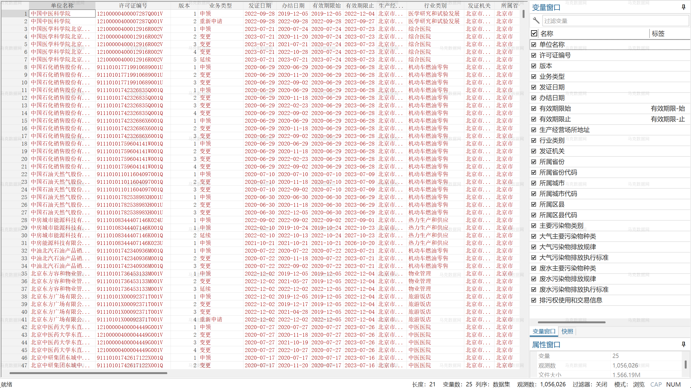Pin the 属性窗口 panel
Image resolution: width=691 pixels, height=388 pixels.
point(683,344)
